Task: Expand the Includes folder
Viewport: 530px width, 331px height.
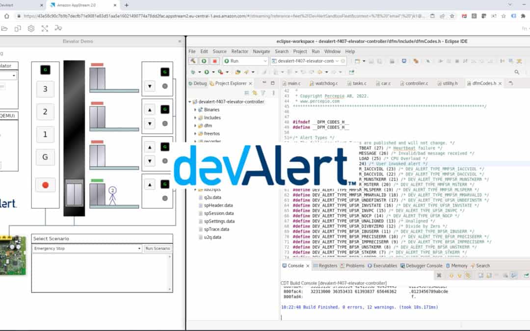Action: pos(195,118)
